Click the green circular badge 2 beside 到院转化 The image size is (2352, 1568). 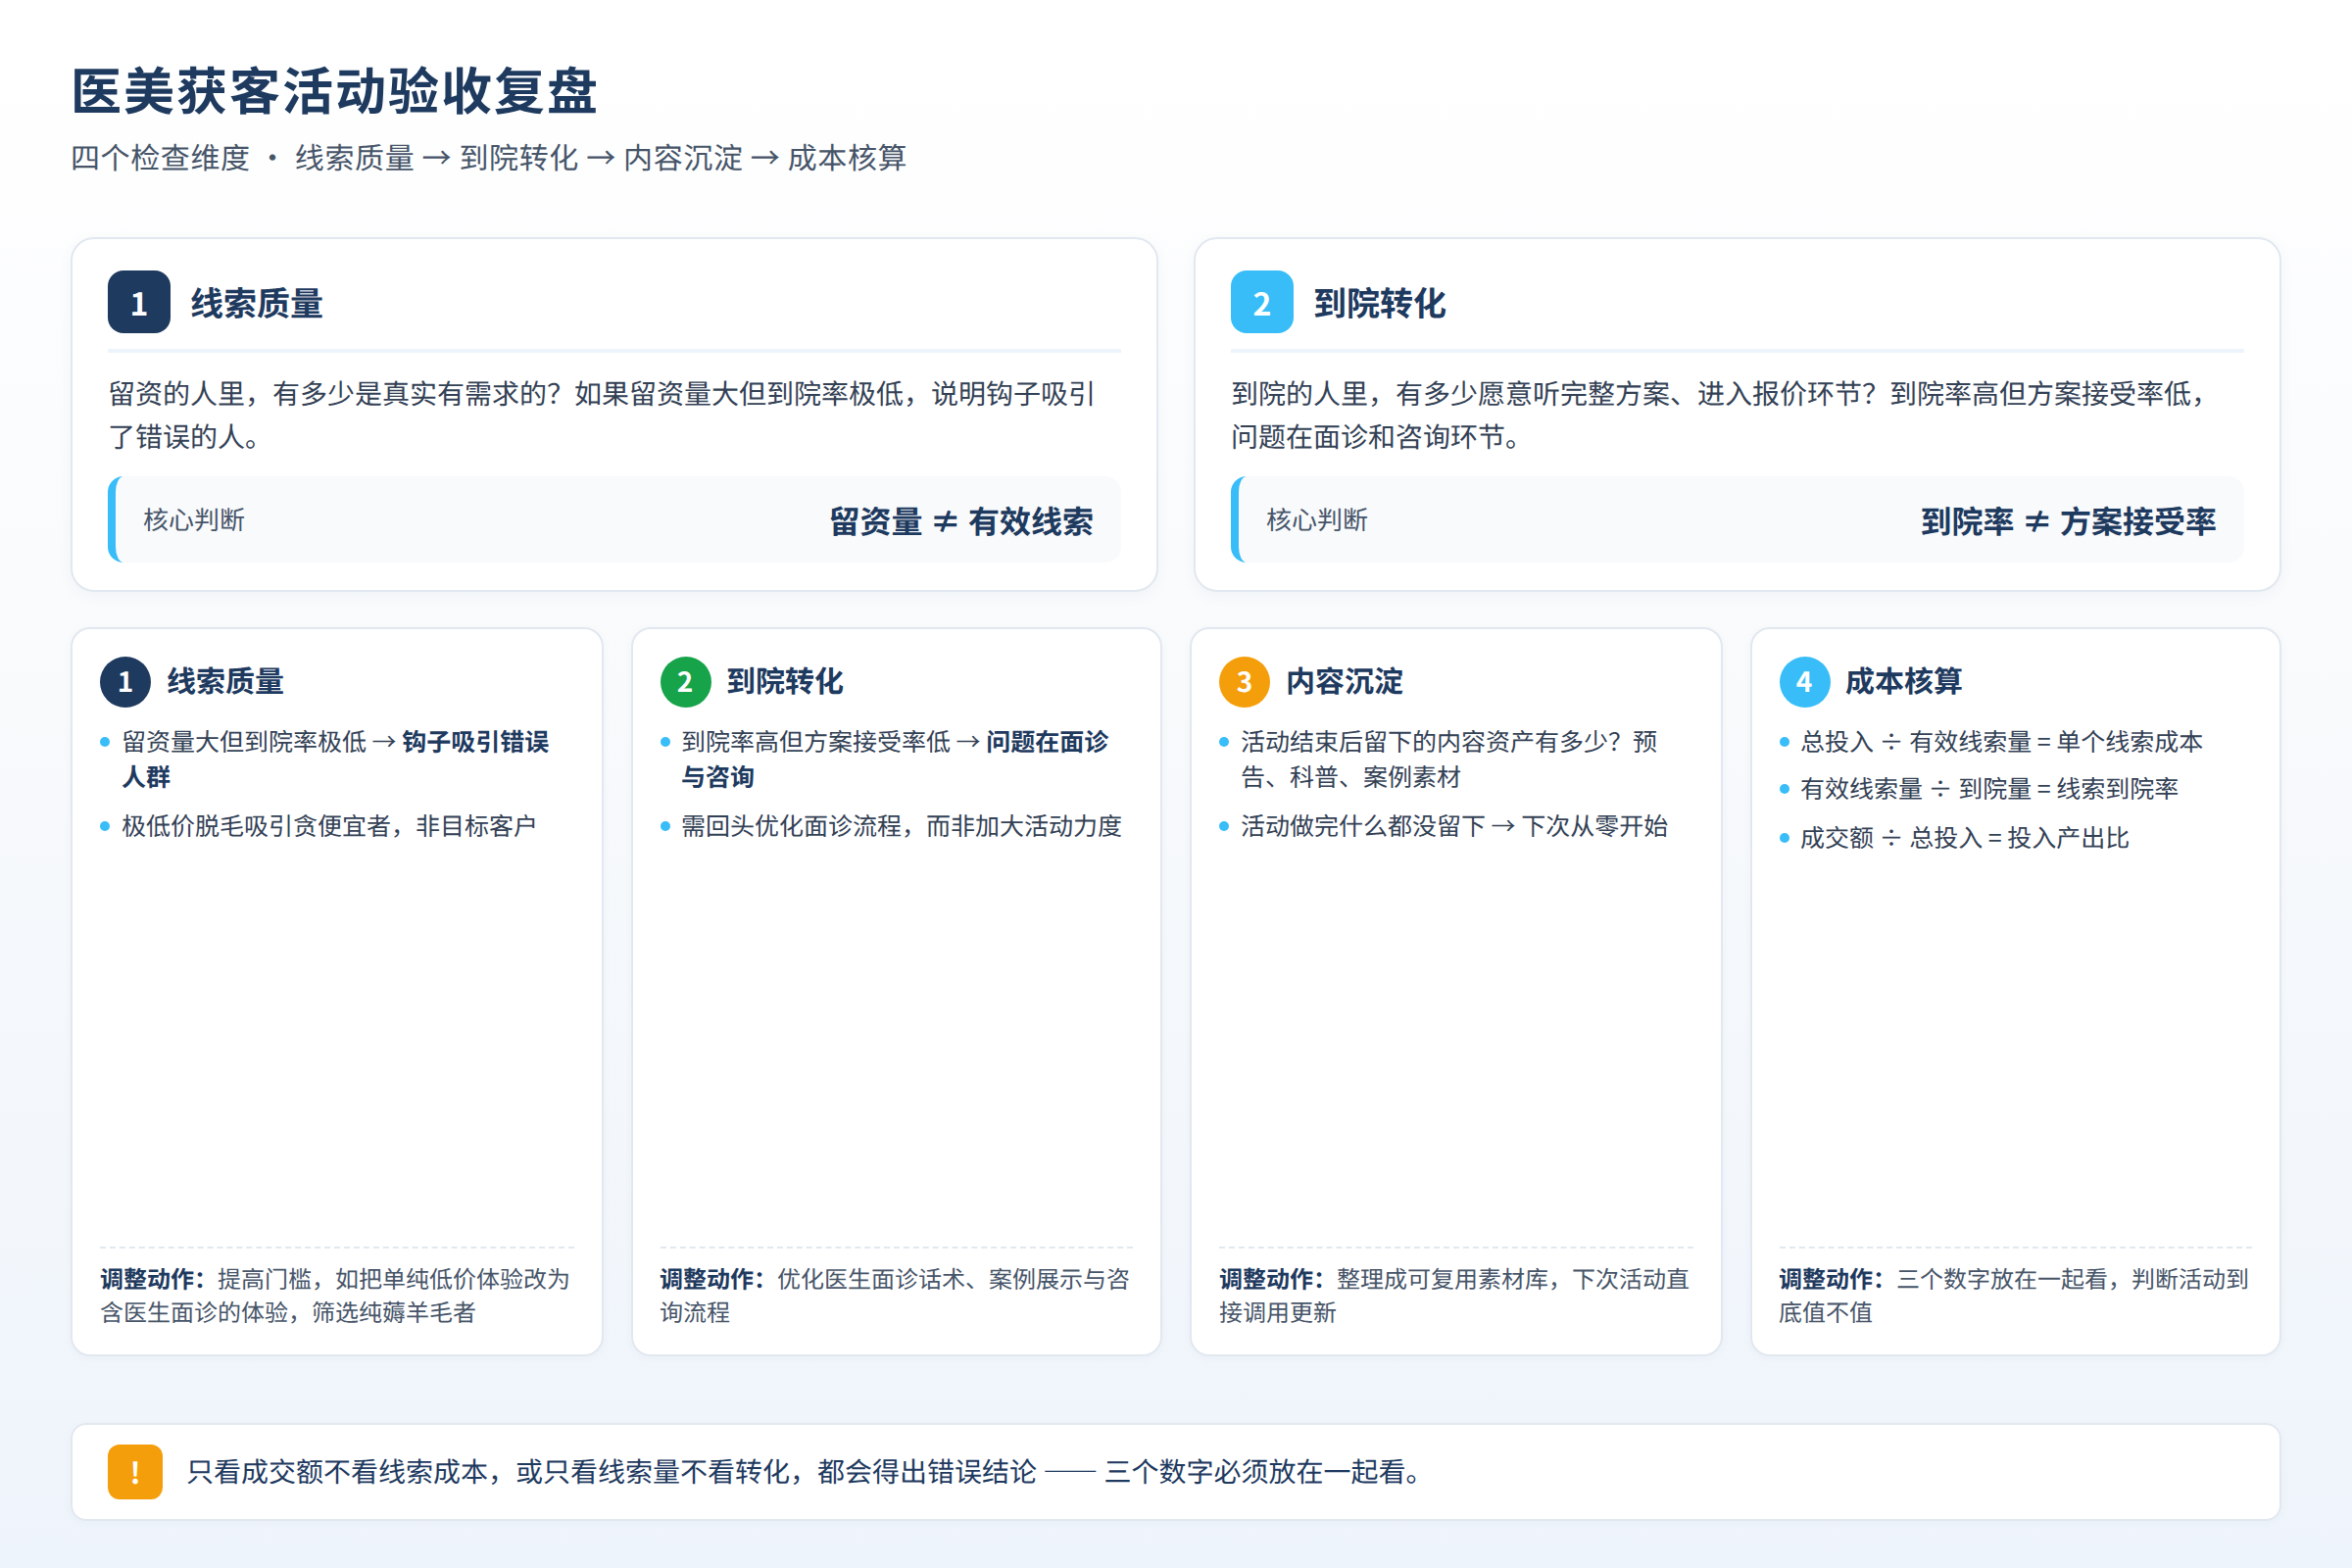tap(685, 682)
